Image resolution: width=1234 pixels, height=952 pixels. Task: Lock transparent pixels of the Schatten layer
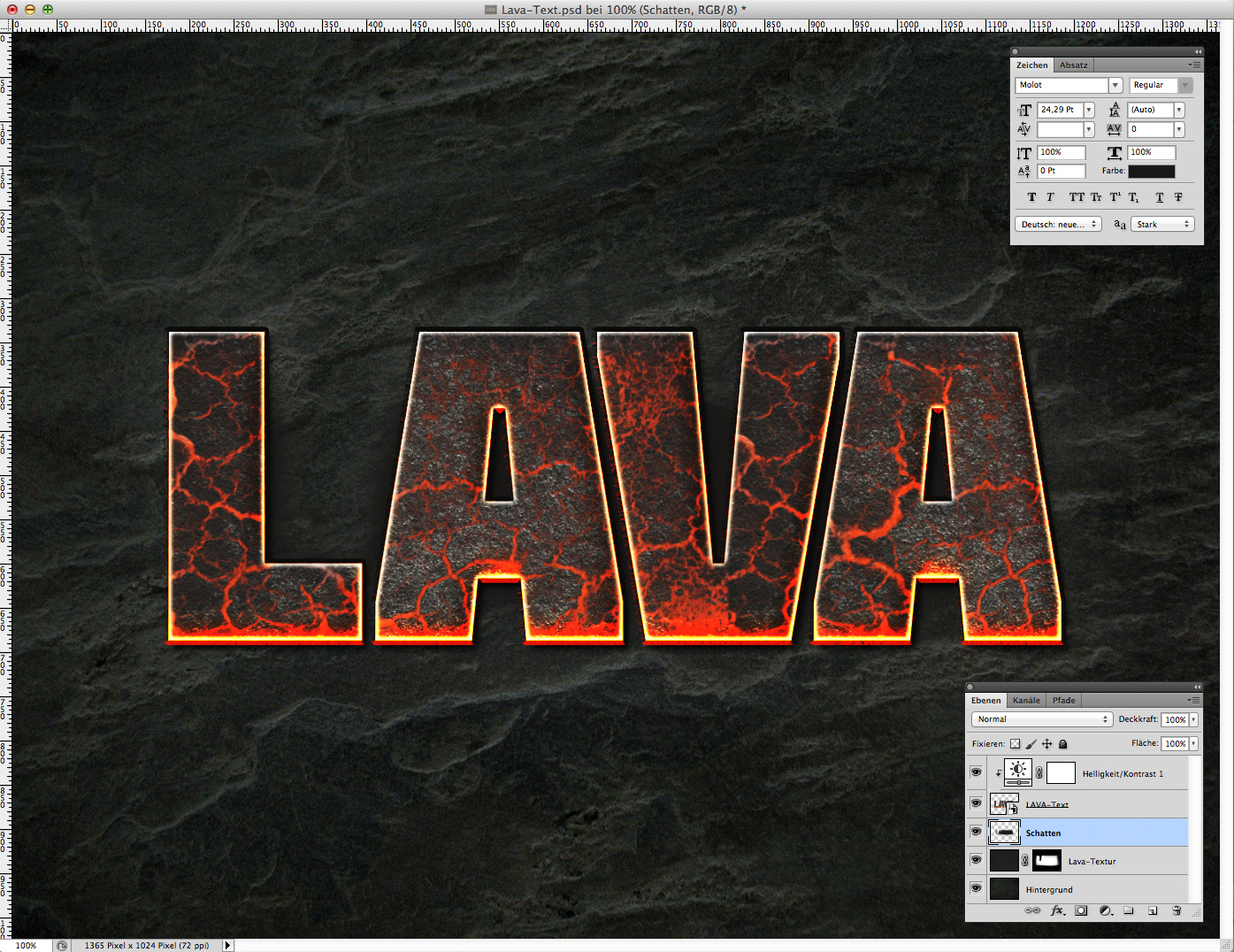[1015, 743]
